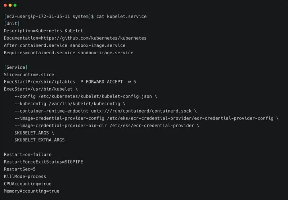Screen dimensions: 288x200
Task: Click the Requires=containerd.service line
Action: (68, 53)
